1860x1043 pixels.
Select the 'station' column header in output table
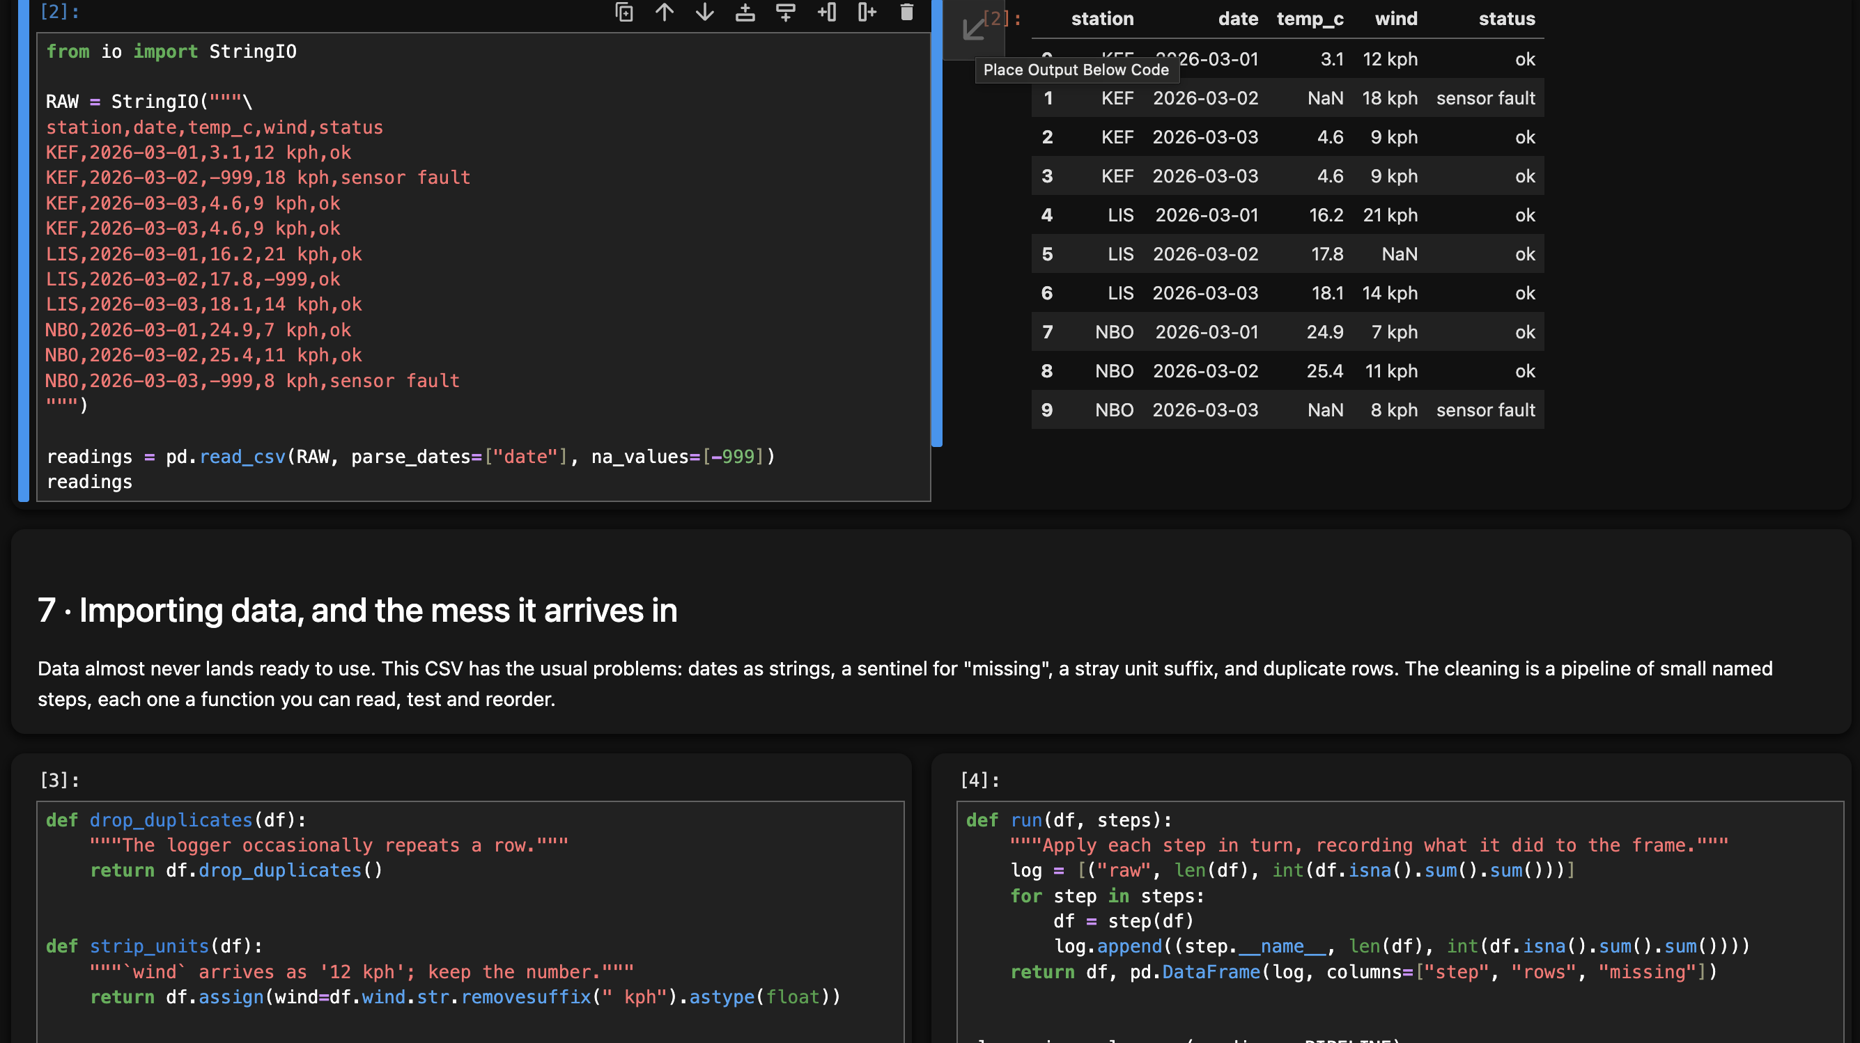pos(1102,19)
